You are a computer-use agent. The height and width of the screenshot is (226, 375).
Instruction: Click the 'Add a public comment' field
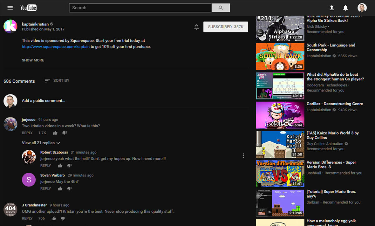click(43, 100)
